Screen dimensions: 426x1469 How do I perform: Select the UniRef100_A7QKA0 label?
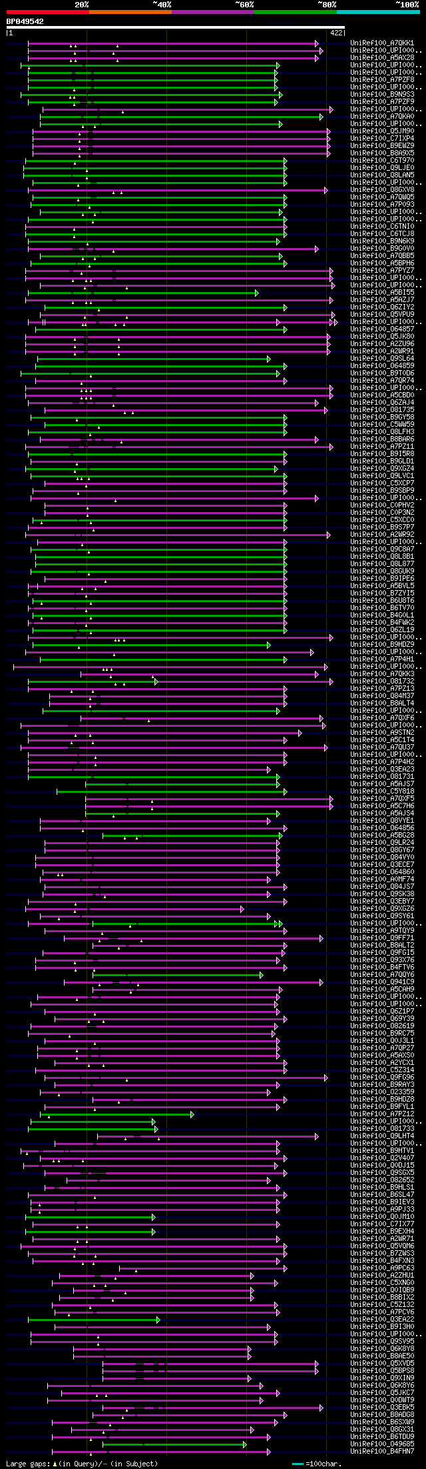click(382, 117)
